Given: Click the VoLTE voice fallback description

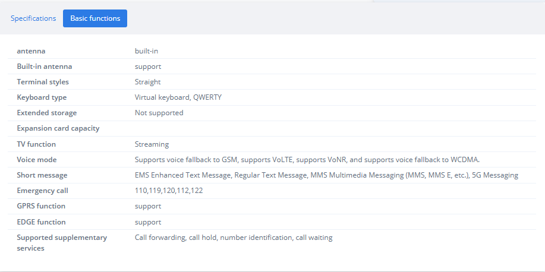Looking at the screenshot, I should (307, 160).
